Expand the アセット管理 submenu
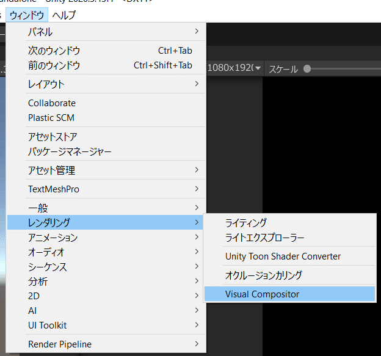This screenshot has width=381, height=356. point(106,170)
